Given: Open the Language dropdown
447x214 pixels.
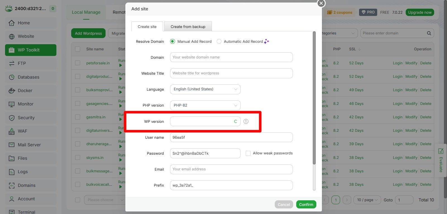Looking at the screenshot, I should [205, 89].
